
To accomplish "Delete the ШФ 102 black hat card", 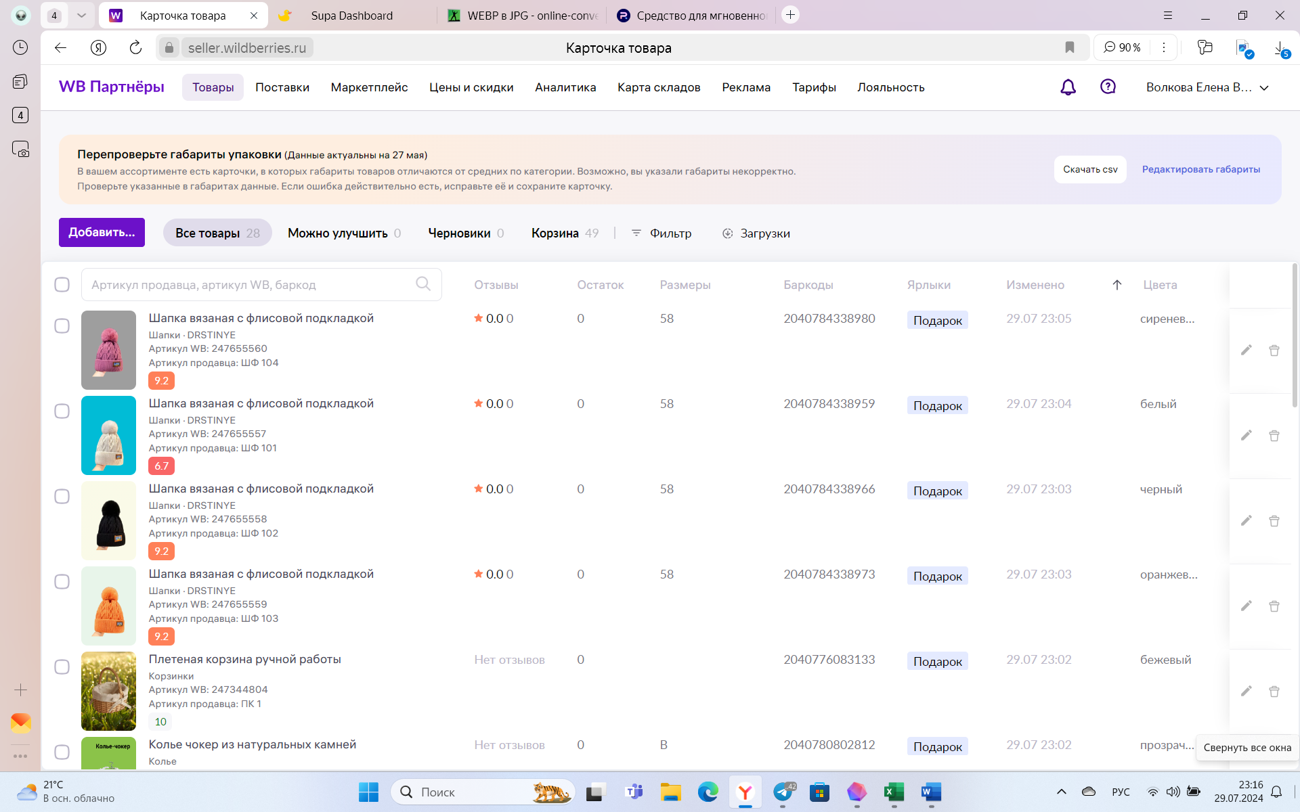I will [1274, 521].
